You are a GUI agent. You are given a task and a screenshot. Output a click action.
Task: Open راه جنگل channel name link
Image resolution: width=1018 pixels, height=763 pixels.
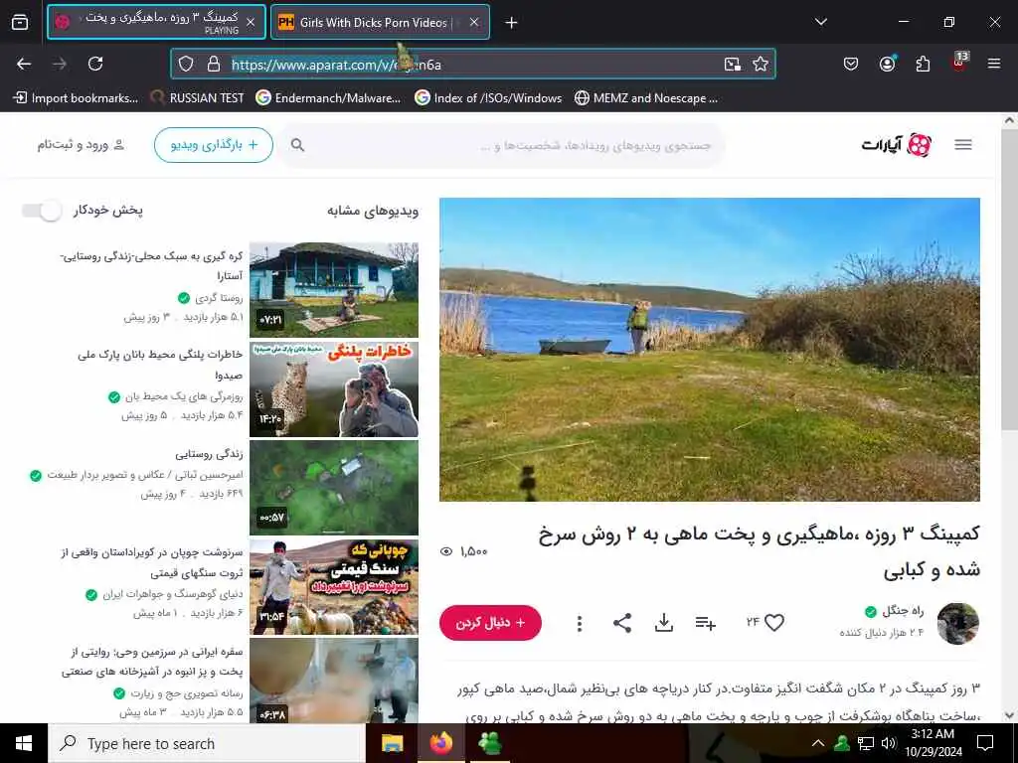click(x=903, y=611)
